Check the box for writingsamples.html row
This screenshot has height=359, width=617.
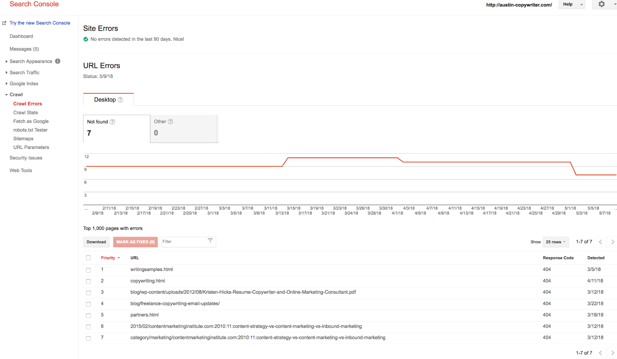(x=89, y=270)
